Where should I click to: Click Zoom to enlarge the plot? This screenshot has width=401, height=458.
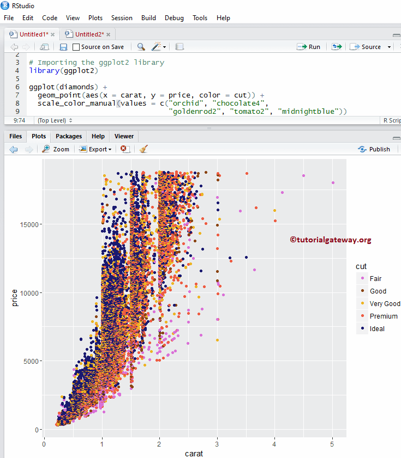click(56, 149)
